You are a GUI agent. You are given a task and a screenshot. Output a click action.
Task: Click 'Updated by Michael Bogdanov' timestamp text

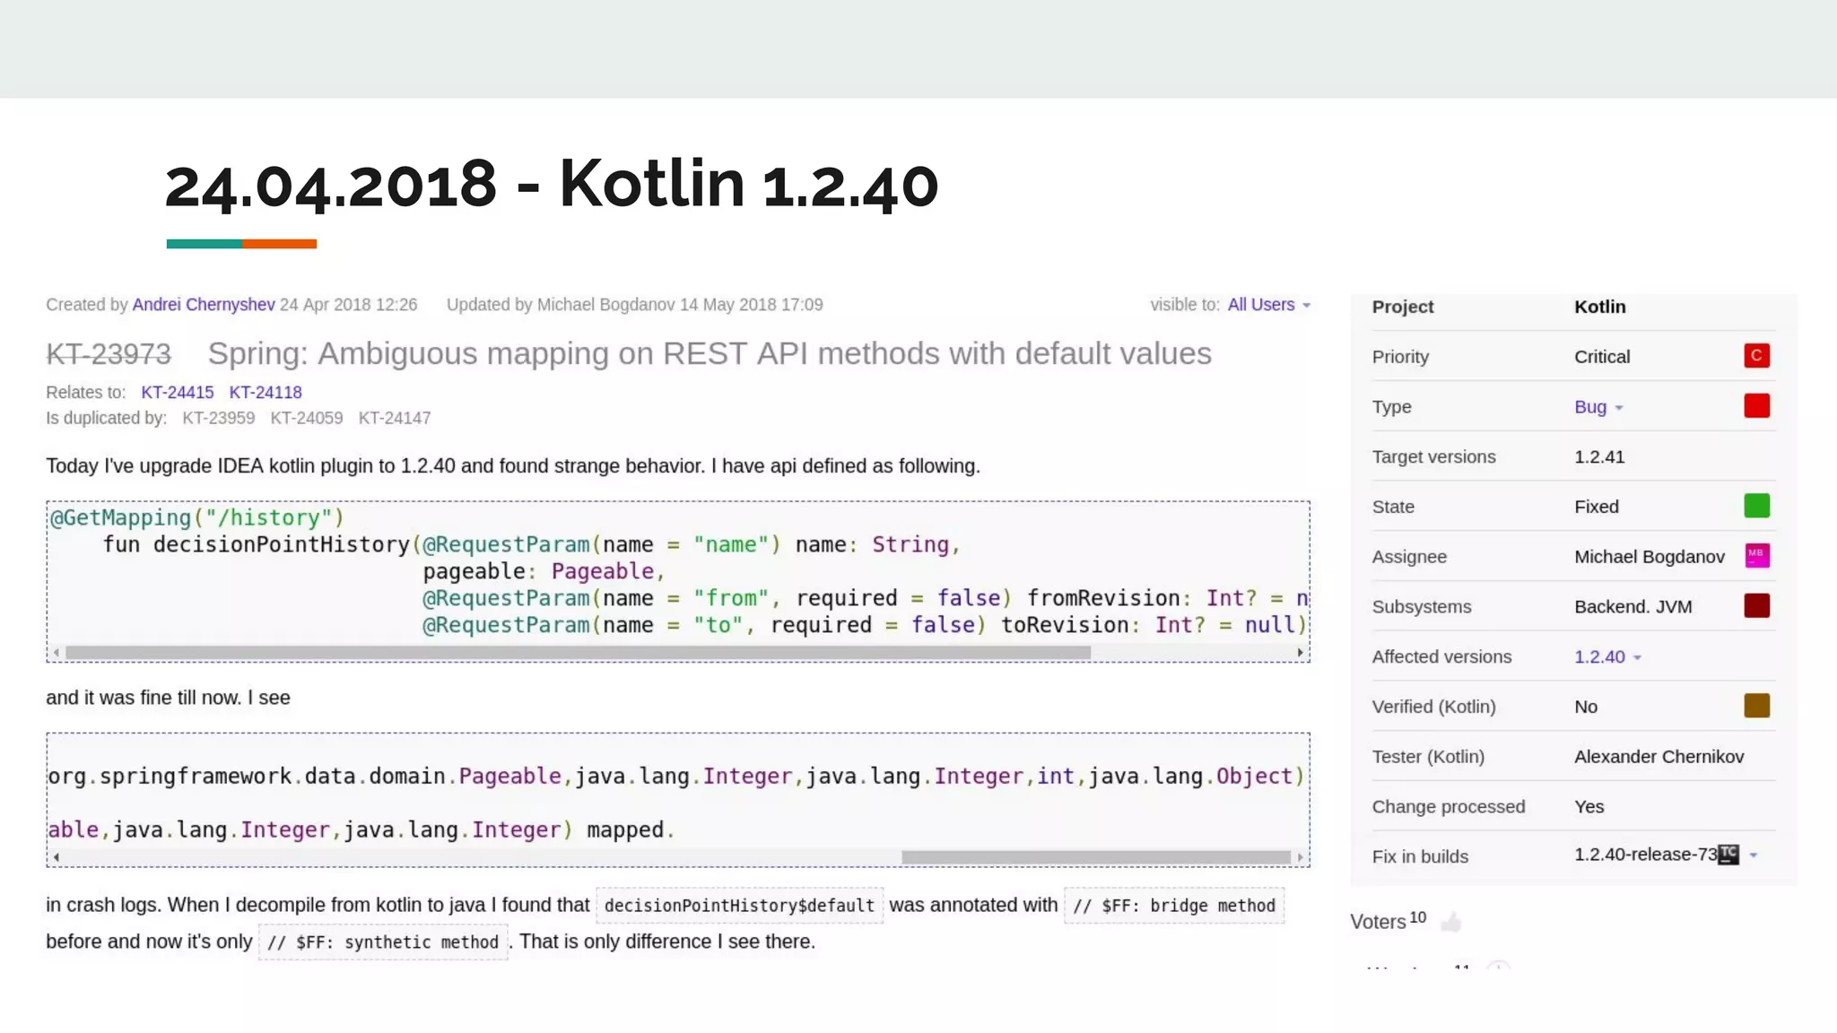(x=634, y=305)
